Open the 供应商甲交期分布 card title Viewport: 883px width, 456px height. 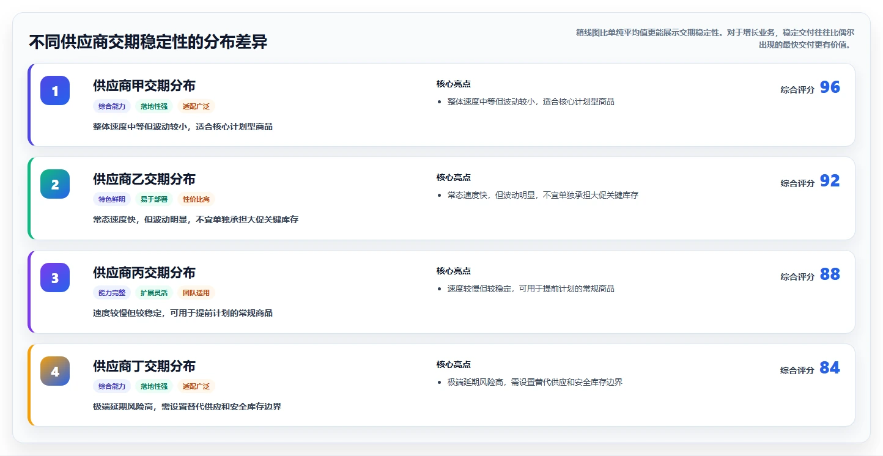[x=144, y=86]
